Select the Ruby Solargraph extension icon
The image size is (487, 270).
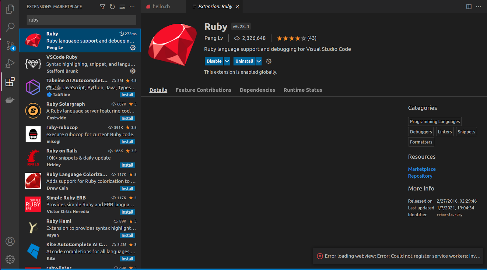point(33,111)
